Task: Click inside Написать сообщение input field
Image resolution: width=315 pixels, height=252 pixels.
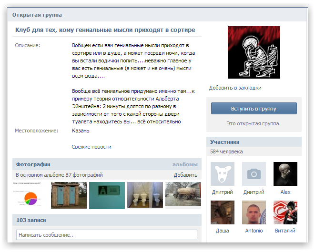Action: coord(107,235)
